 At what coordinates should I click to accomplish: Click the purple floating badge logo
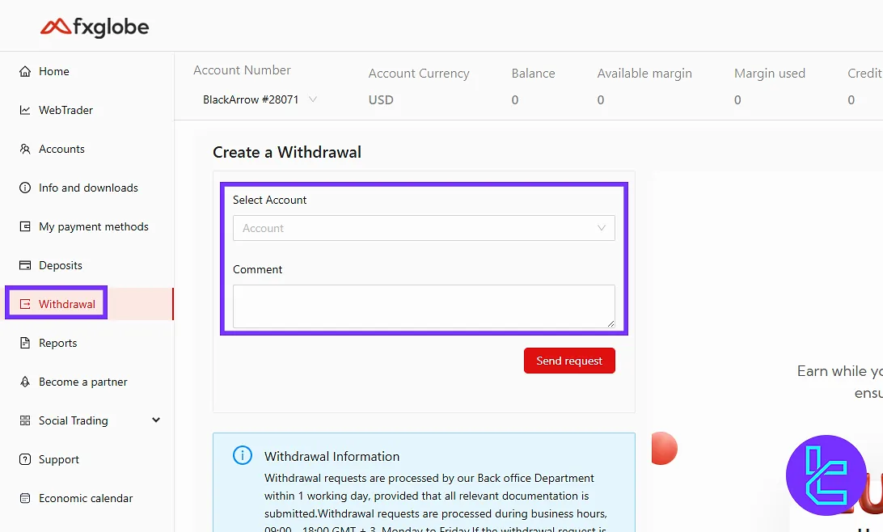(826, 475)
